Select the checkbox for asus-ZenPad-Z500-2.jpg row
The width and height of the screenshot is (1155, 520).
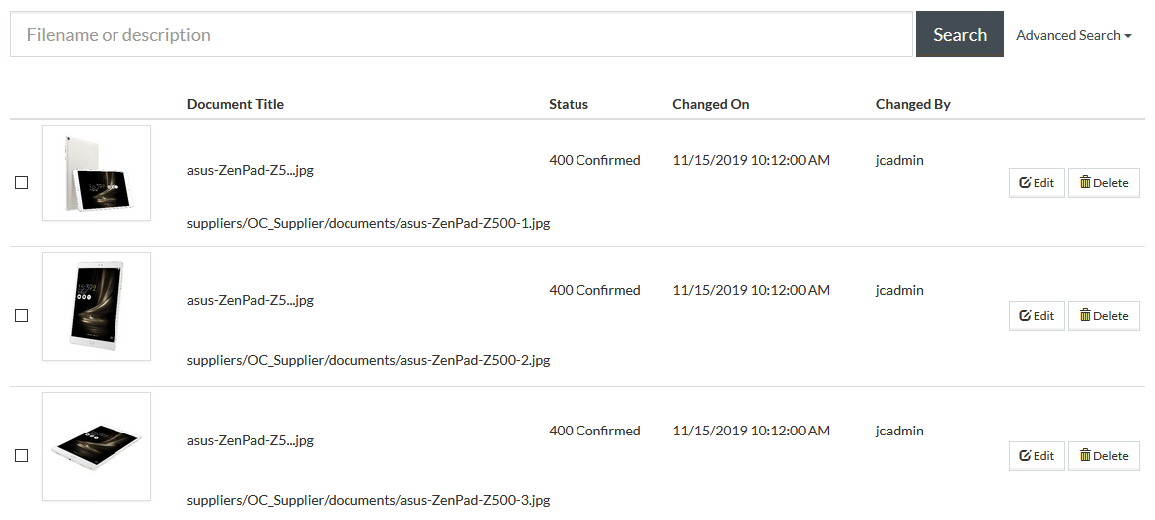tap(21, 315)
